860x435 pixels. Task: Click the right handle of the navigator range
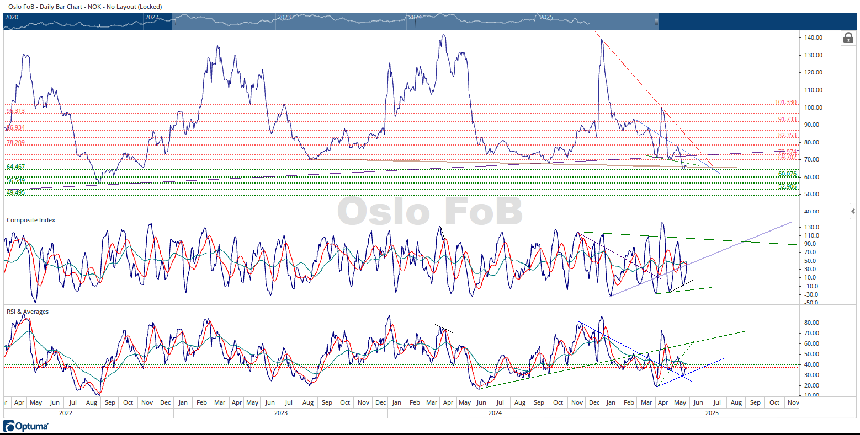(x=656, y=20)
